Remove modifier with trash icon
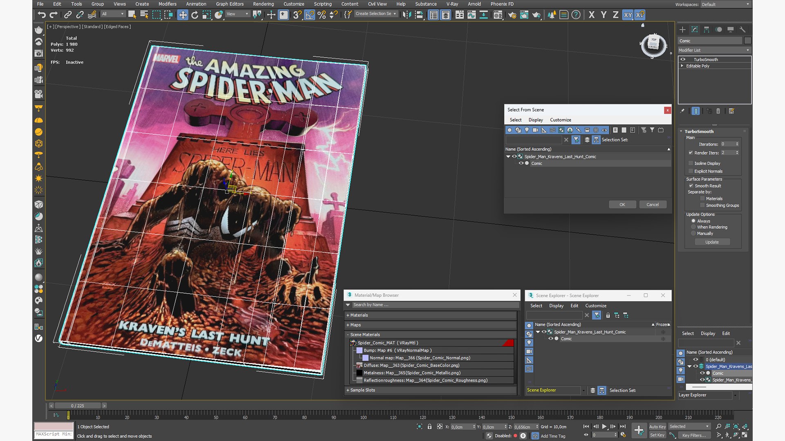 tap(718, 111)
